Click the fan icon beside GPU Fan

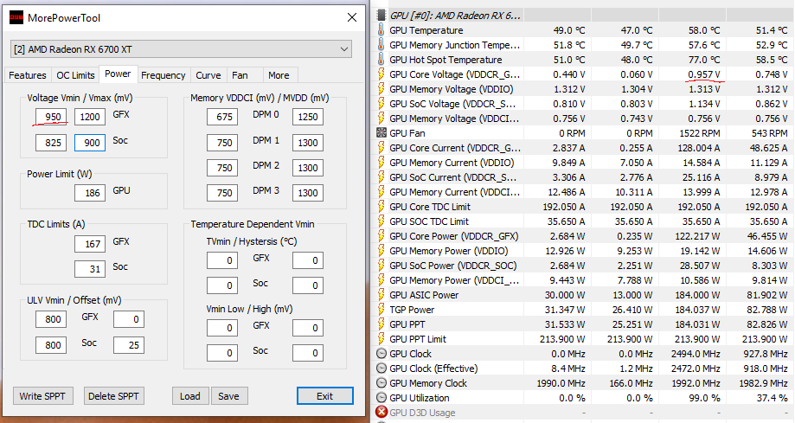(381, 133)
